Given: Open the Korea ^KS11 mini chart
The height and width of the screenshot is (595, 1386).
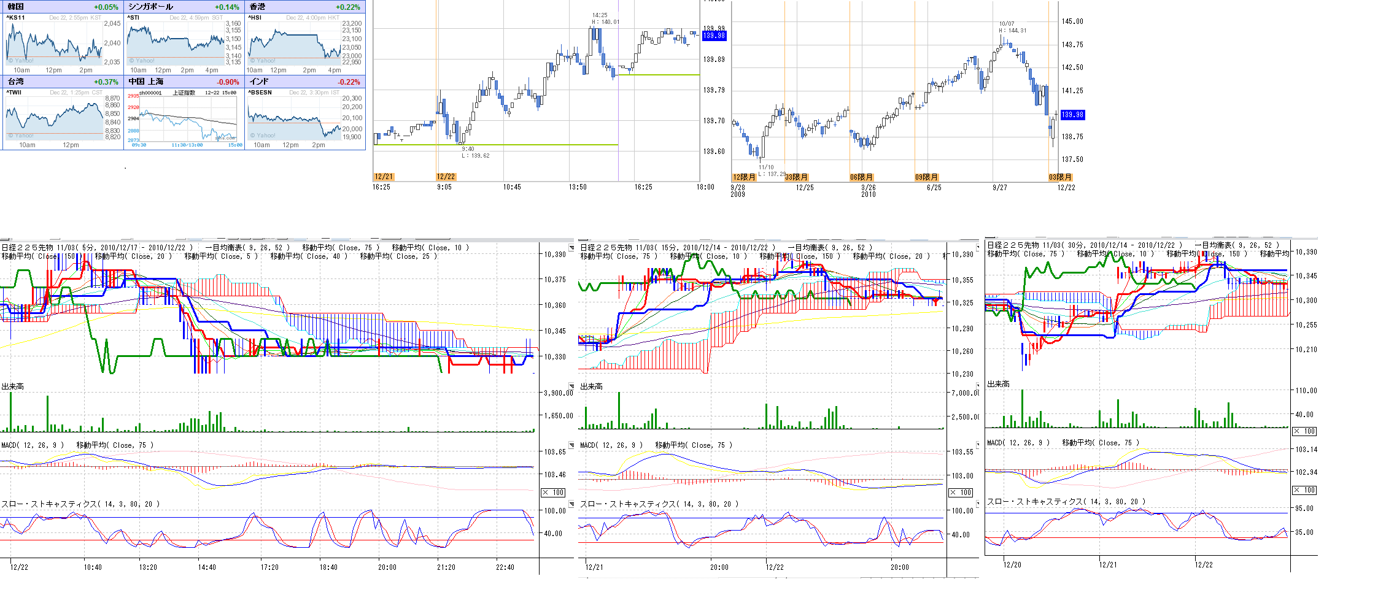Looking at the screenshot, I should (x=54, y=42).
